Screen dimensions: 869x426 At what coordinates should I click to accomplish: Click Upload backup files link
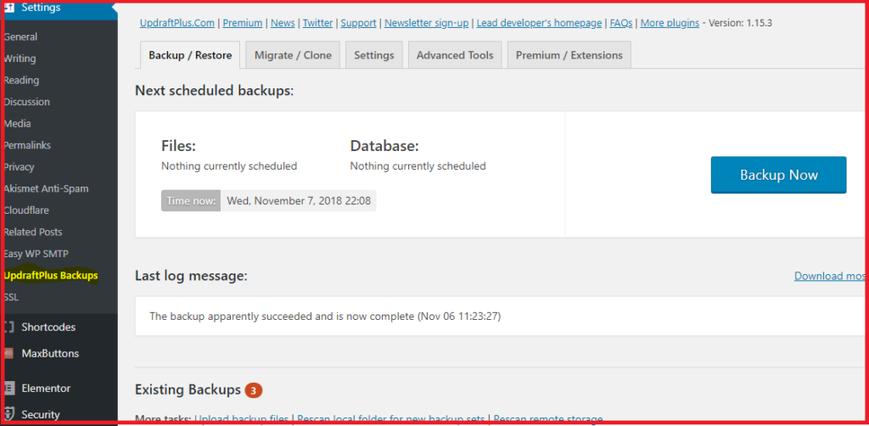pyautogui.click(x=242, y=419)
